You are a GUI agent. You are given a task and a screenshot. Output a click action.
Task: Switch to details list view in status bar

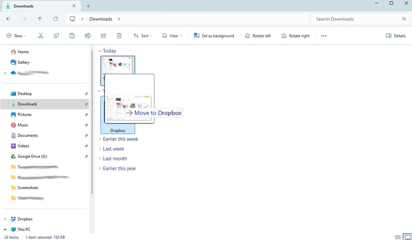coord(398,237)
